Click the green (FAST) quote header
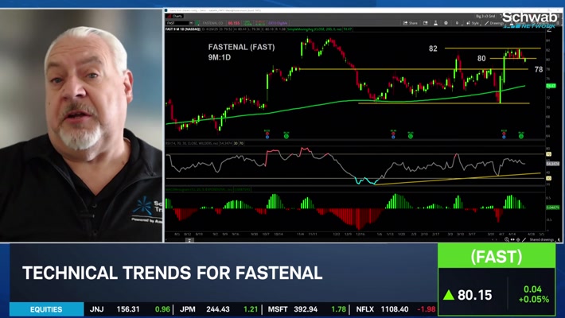Image resolution: width=565 pixels, height=318 pixels. [497, 256]
